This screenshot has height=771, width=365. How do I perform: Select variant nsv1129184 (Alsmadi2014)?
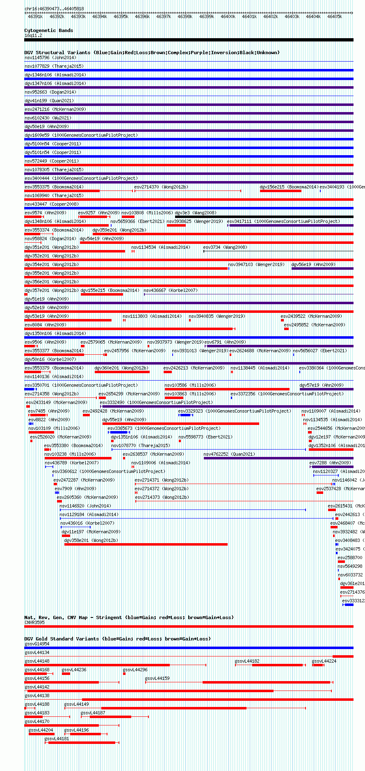(89, 514)
